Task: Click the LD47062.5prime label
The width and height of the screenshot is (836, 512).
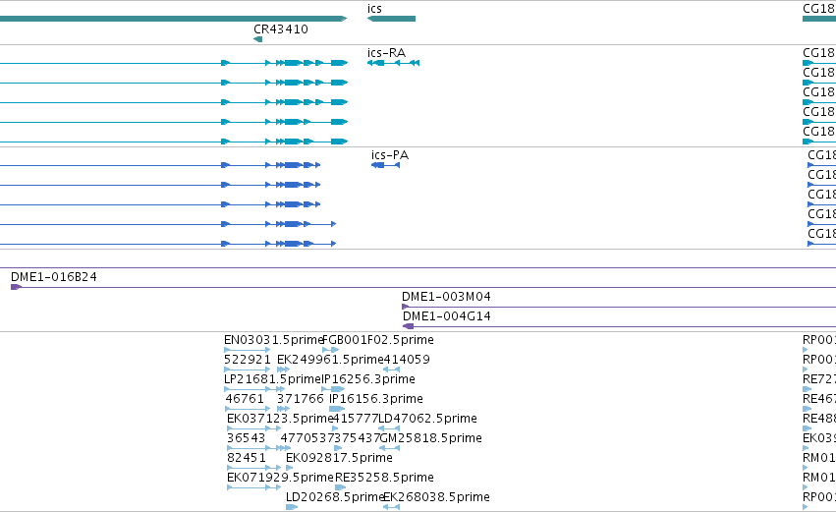Action: tap(427, 419)
